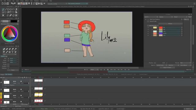196x110 pixels.
Task: Select the rectangle shape tool
Action: 8,9
